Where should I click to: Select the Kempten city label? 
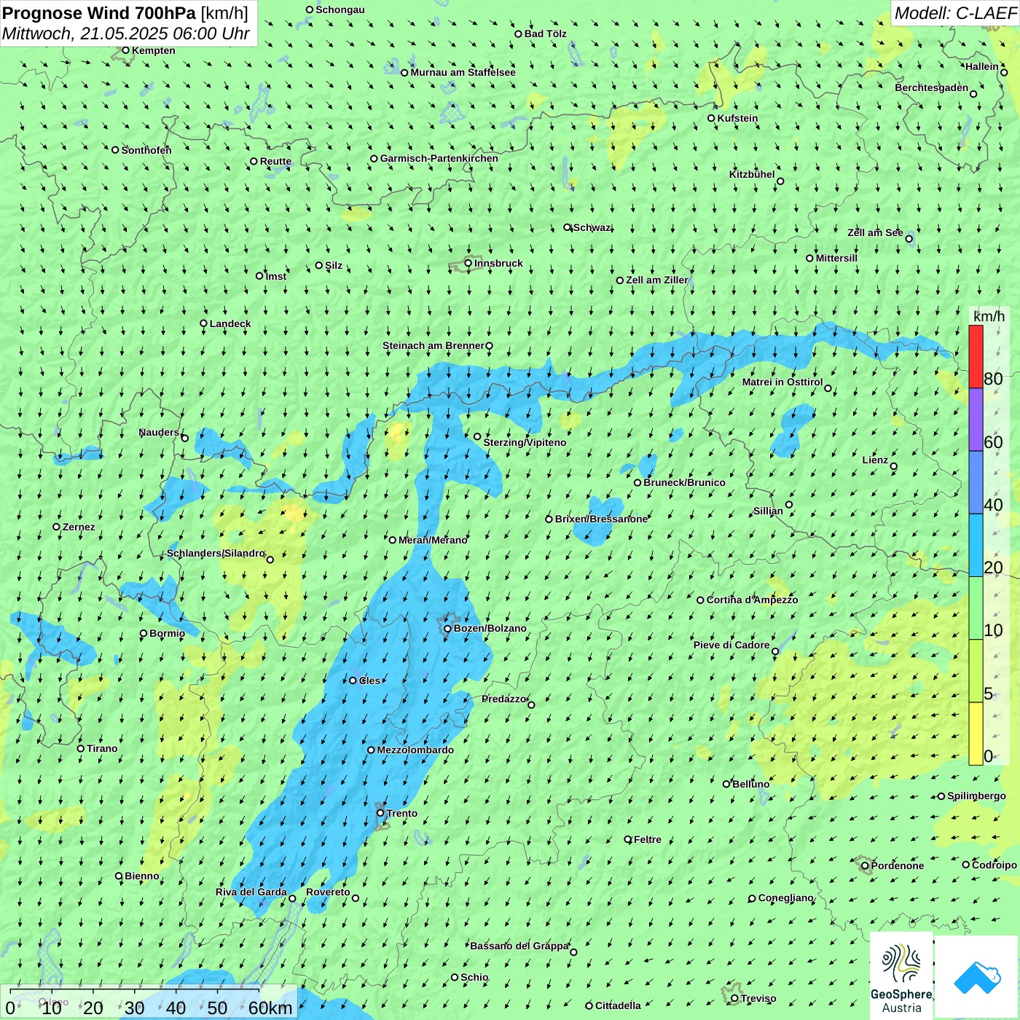pyautogui.click(x=153, y=50)
